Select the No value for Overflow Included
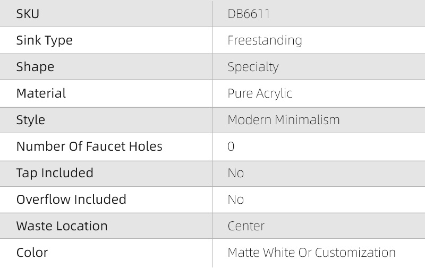 (x=236, y=200)
